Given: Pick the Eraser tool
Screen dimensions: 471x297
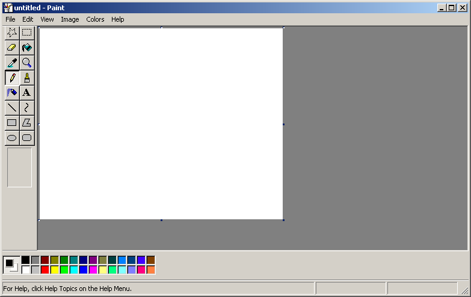Looking at the screenshot, I should pos(11,48).
